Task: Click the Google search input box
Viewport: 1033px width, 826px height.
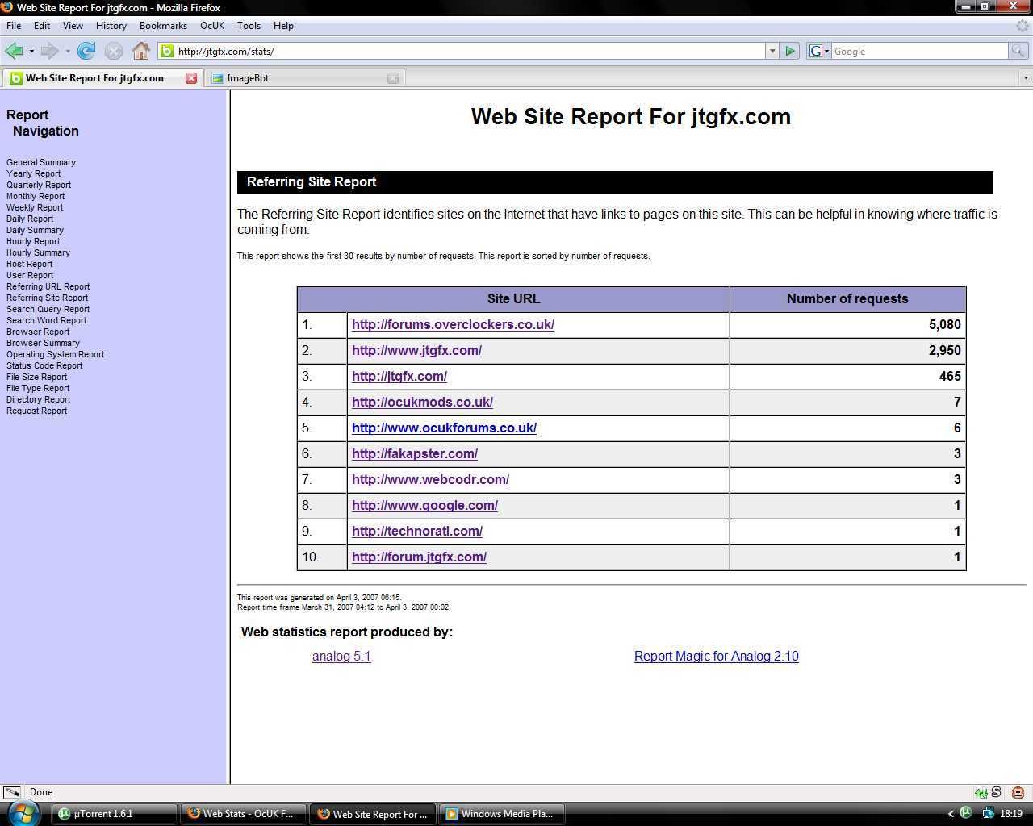Action: (x=920, y=51)
